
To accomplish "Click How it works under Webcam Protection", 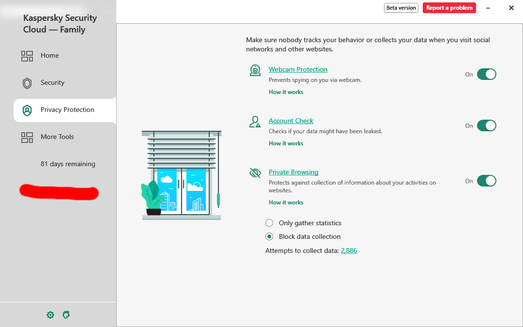I will click(x=286, y=92).
